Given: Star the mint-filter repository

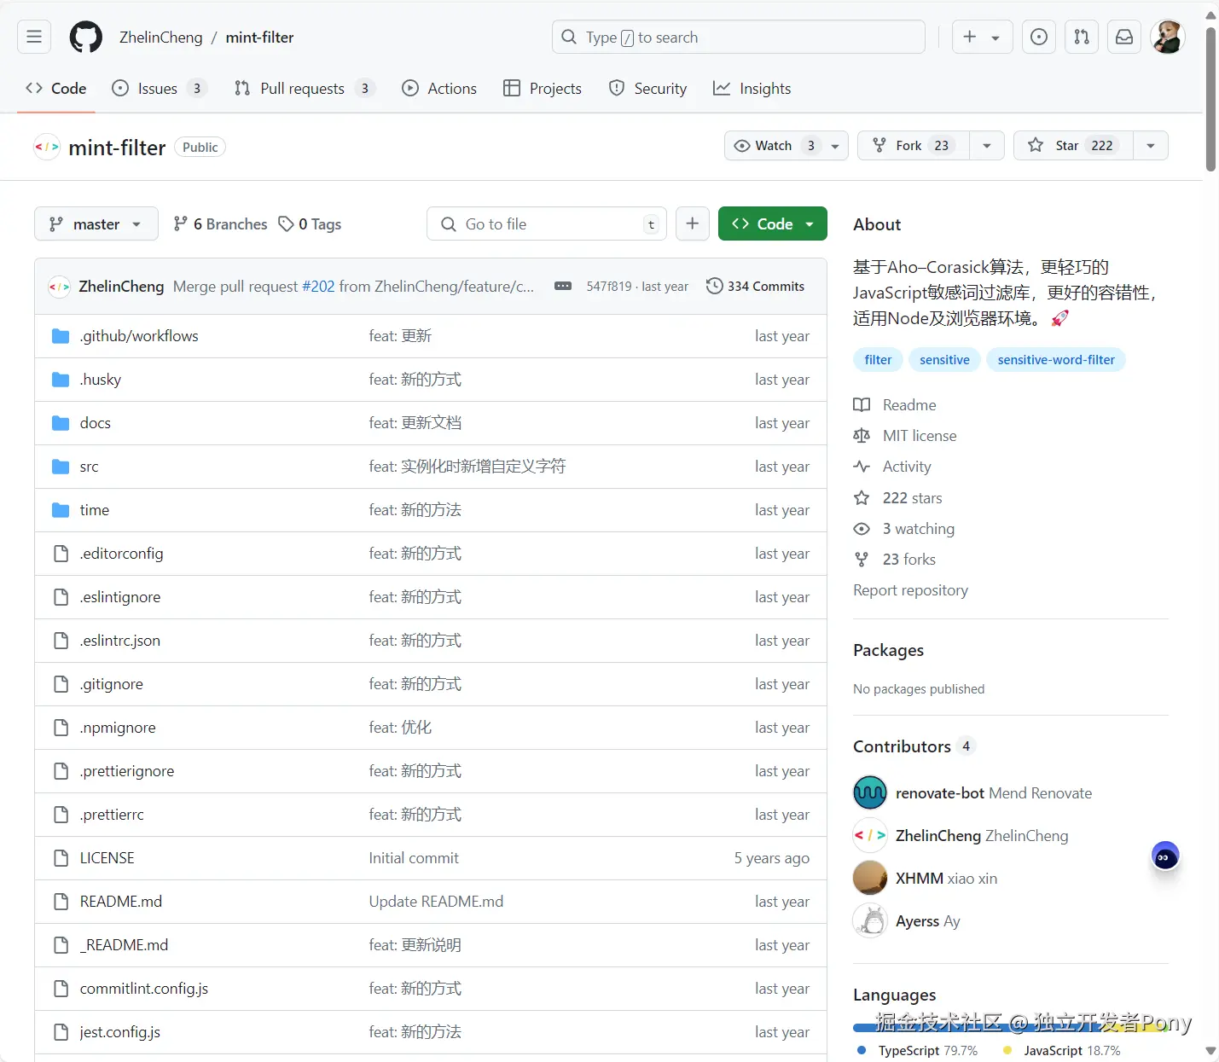Looking at the screenshot, I should (1073, 146).
